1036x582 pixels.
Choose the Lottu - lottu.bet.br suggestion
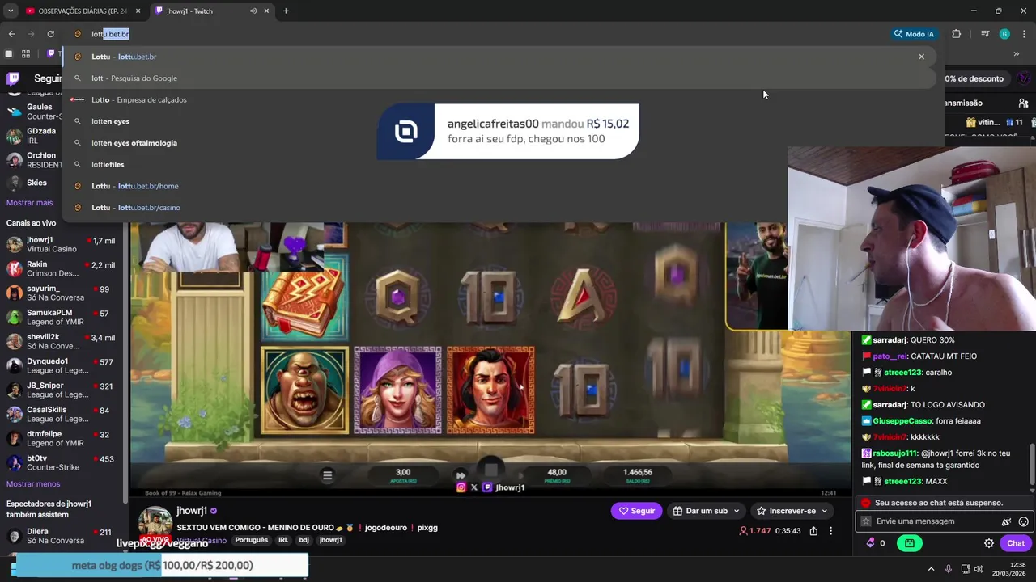pyautogui.click(x=499, y=57)
